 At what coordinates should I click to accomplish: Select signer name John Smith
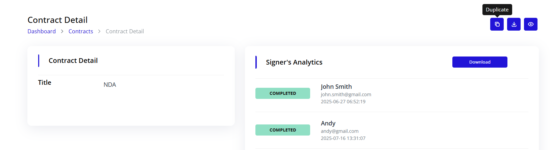click(x=336, y=87)
